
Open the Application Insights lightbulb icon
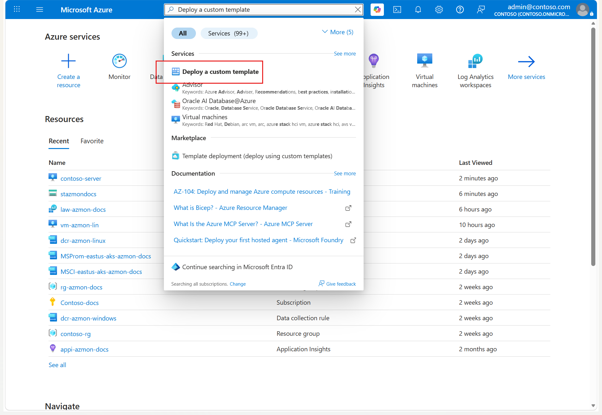click(374, 60)
